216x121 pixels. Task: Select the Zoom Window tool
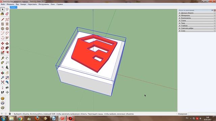click(x=7, y=78)
